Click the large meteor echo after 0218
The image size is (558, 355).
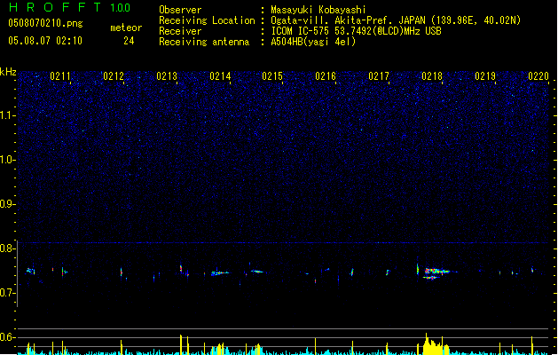click(x=436, y=273)
